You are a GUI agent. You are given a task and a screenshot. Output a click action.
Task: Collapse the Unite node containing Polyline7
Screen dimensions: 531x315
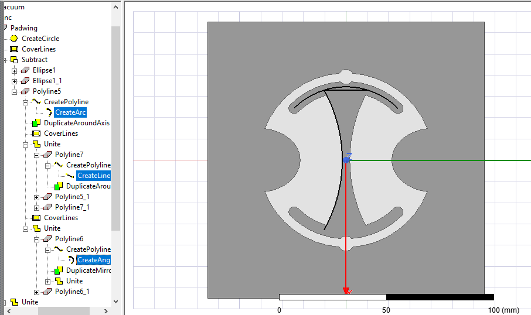[x=25, y=145]
